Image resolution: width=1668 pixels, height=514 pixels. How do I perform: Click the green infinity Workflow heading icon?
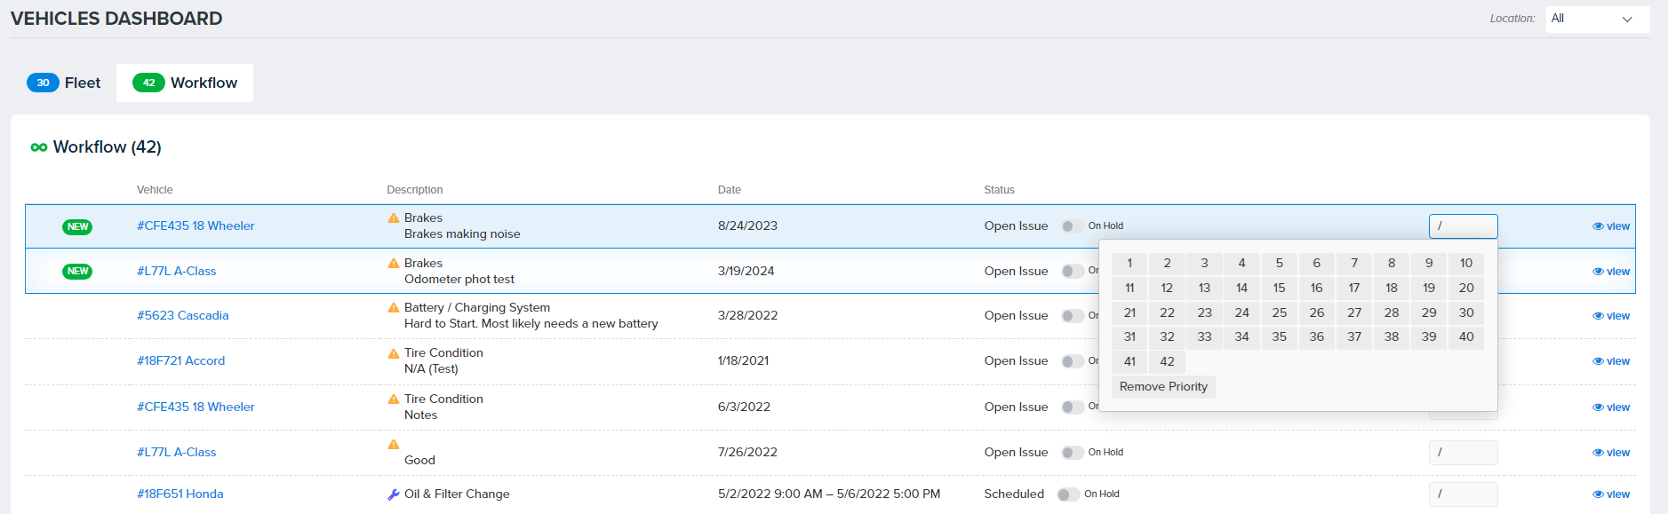39,147
